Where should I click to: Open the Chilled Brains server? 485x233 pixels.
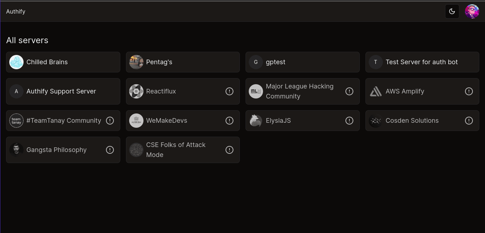coord(63,62)
